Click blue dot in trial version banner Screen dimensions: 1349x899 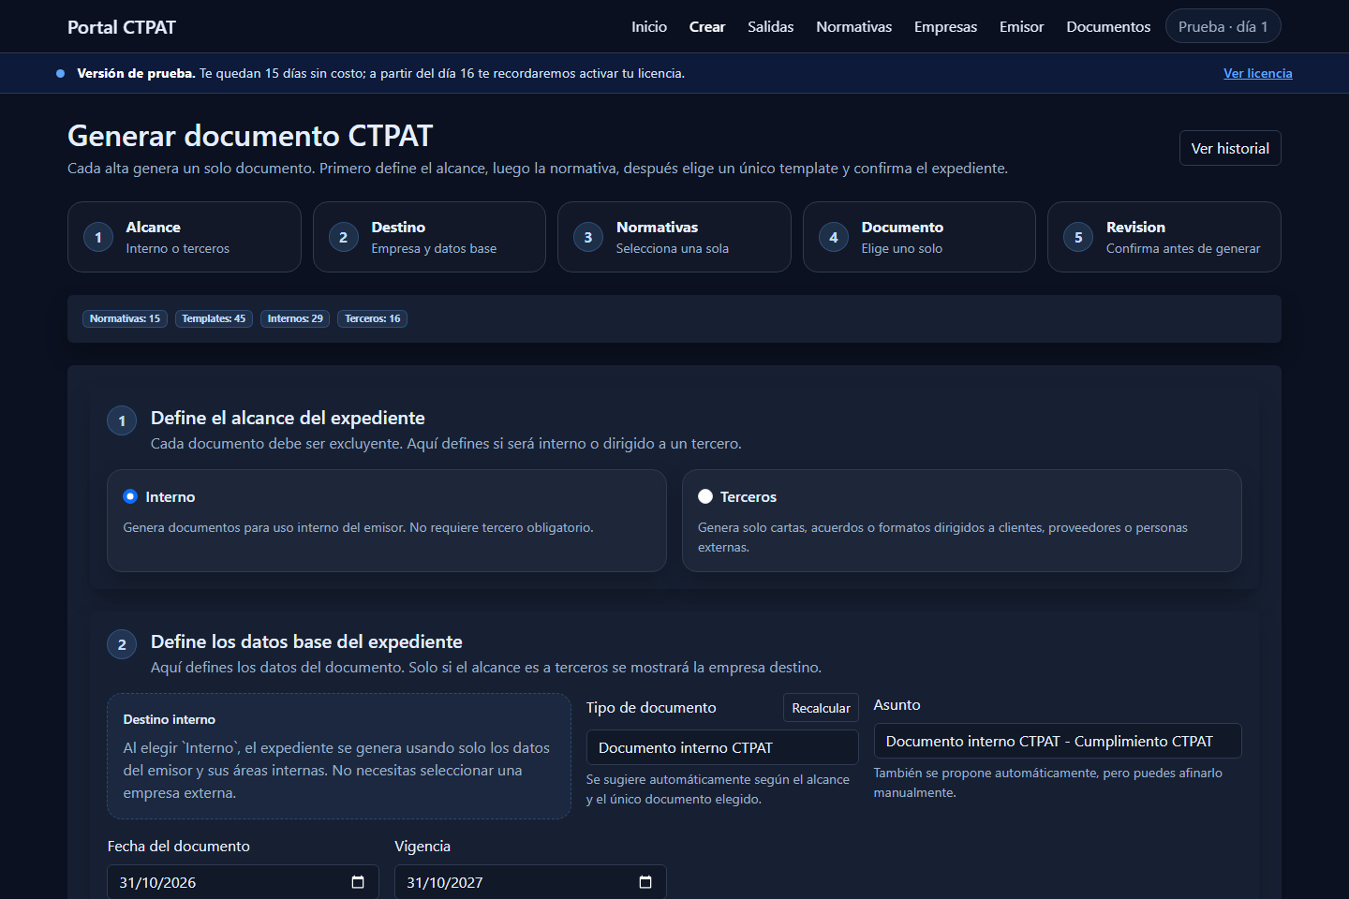[61, 73]
